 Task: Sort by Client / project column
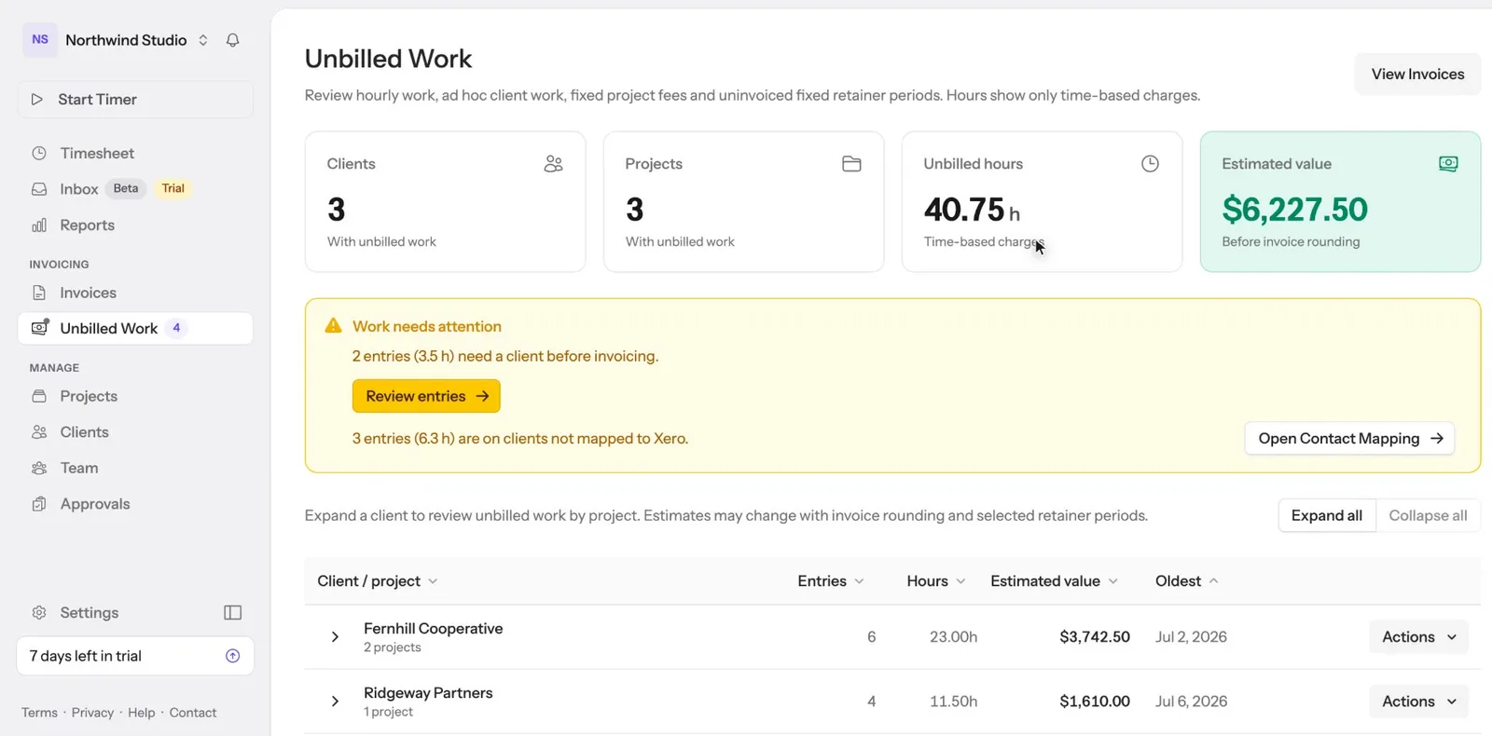tap(378, 581)
